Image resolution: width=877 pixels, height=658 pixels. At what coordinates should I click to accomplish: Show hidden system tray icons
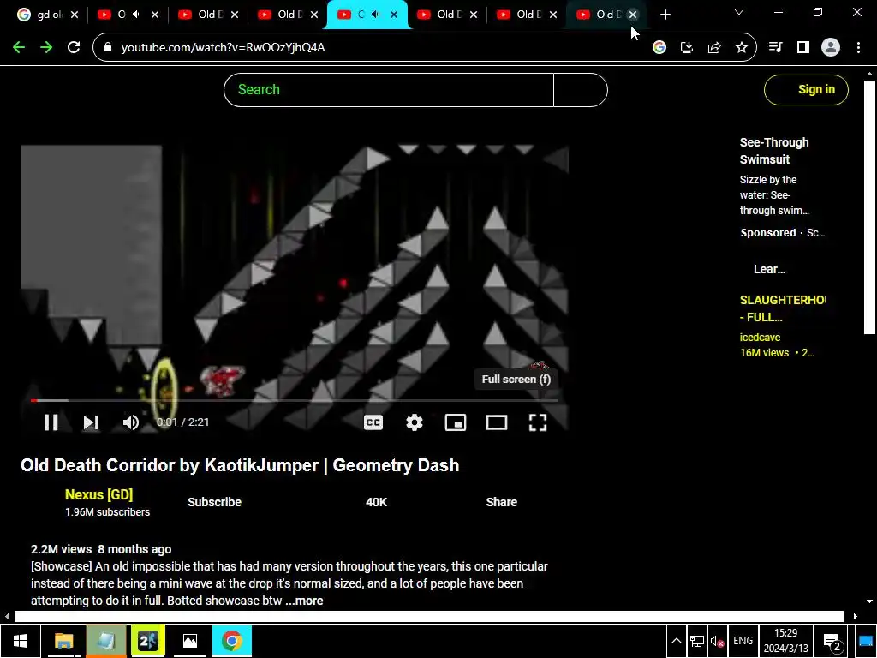tap(677, 641)
